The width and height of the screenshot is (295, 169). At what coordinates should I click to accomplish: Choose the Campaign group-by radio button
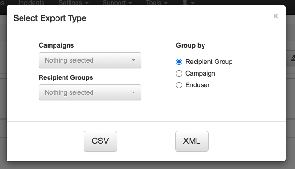click(x=179, y=73)
